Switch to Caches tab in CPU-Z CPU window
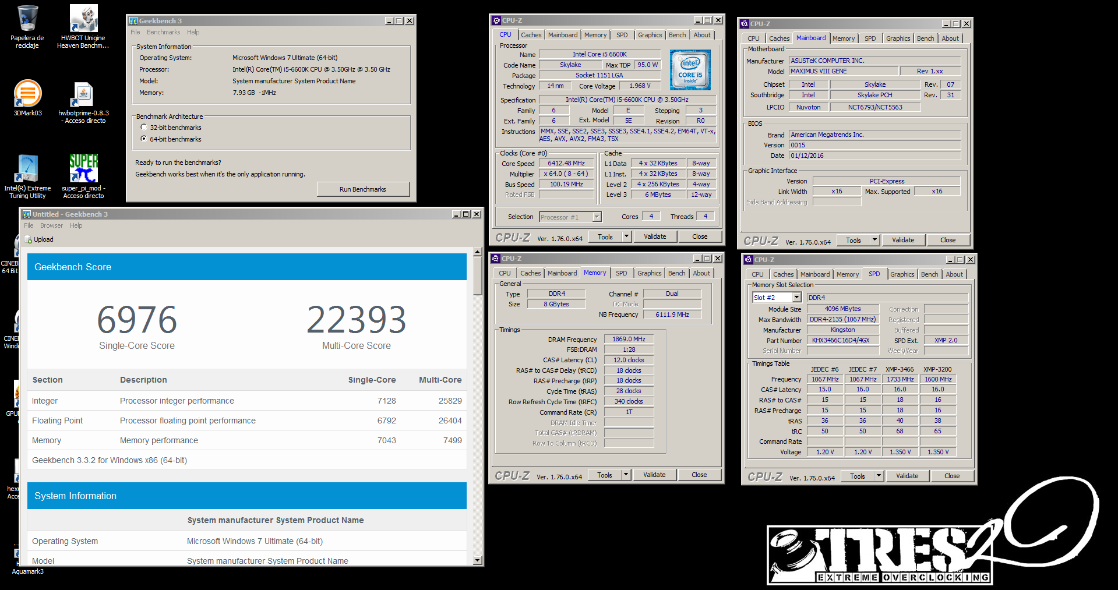The height and width of the screenshot is (590, 1118). tap(531, 35)
